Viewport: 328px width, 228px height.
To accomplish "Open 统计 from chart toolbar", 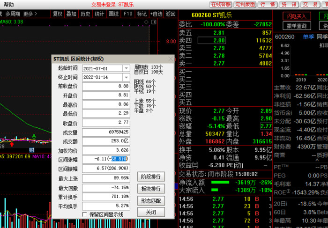I will (x=99, y=14).
